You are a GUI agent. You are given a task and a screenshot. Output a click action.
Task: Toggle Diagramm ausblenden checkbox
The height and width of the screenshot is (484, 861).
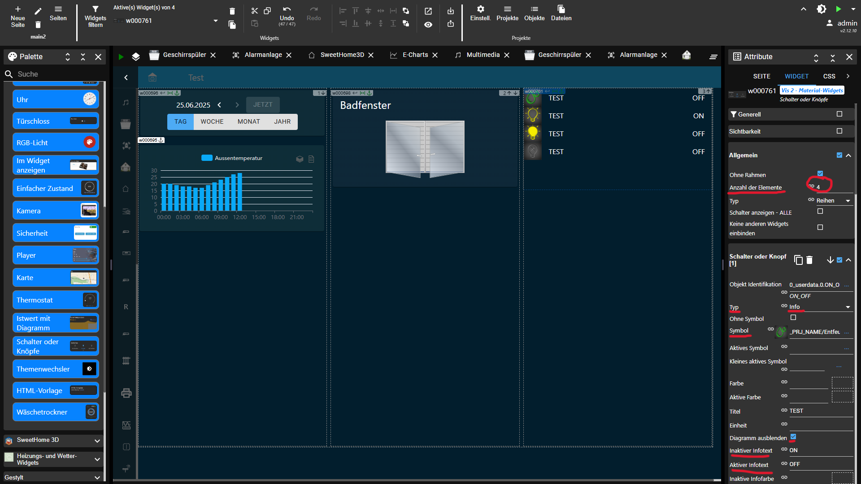pos(793,436)
